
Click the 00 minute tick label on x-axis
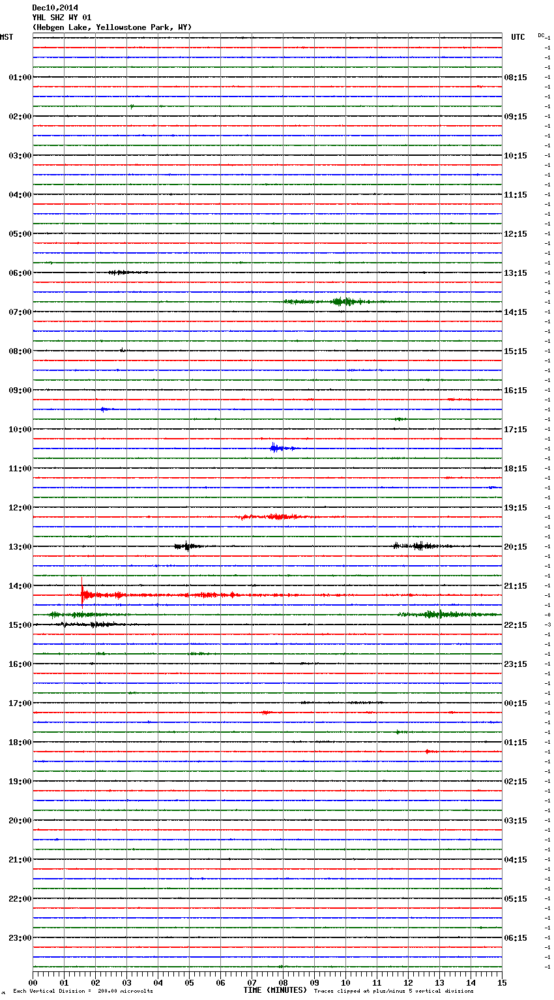(x=33, y=982)
